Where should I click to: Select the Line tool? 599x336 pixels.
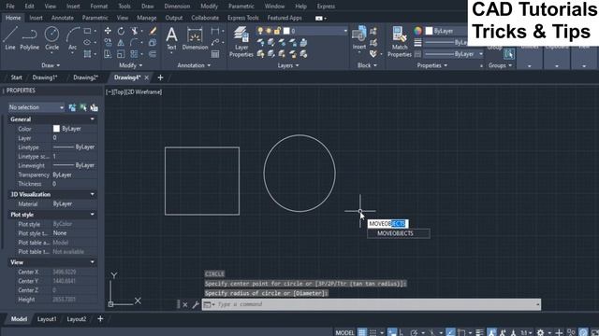tap(10, 38)
